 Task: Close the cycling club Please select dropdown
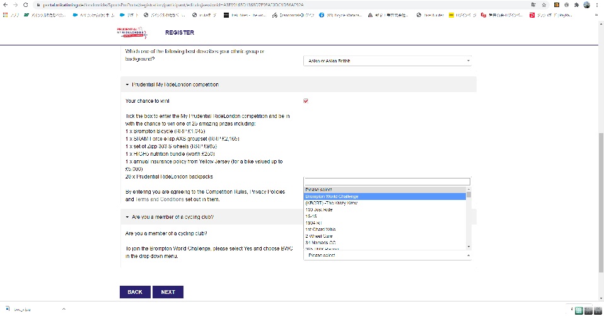pos(387,255)
